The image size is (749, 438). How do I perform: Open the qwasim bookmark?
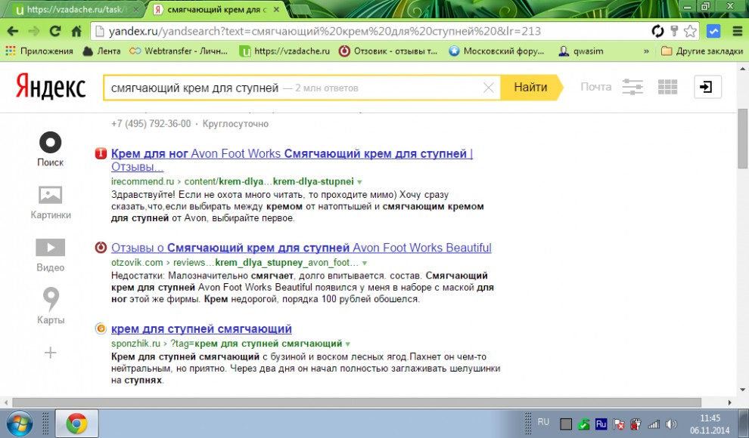[581, 51]
